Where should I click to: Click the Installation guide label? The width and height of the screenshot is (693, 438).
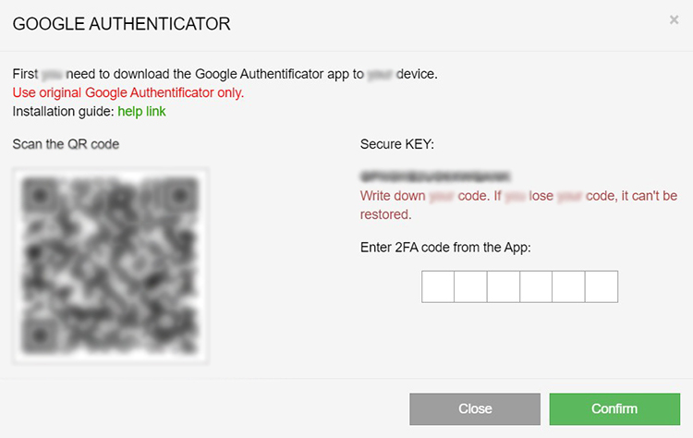click(63, 112)
